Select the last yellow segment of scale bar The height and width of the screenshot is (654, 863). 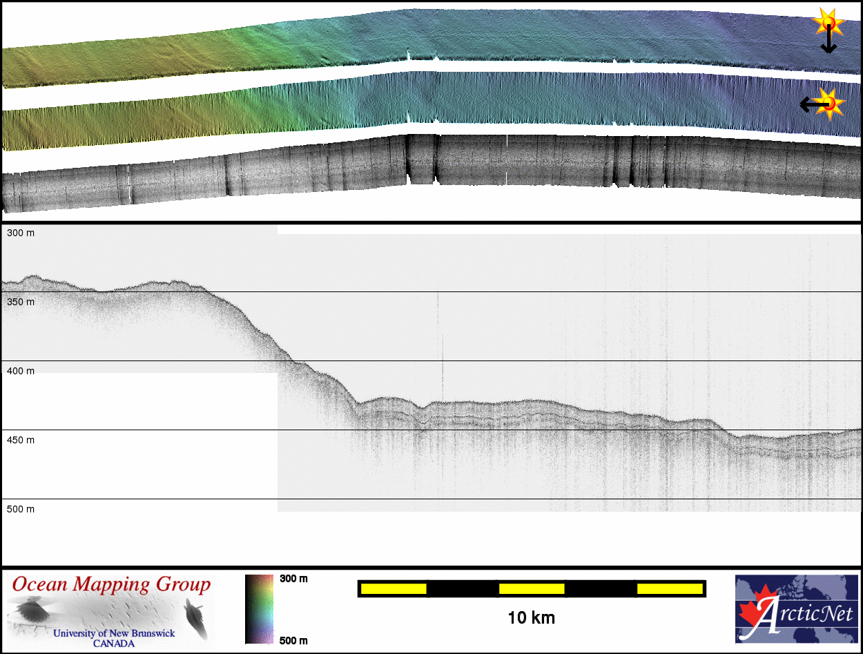(669, 588)
